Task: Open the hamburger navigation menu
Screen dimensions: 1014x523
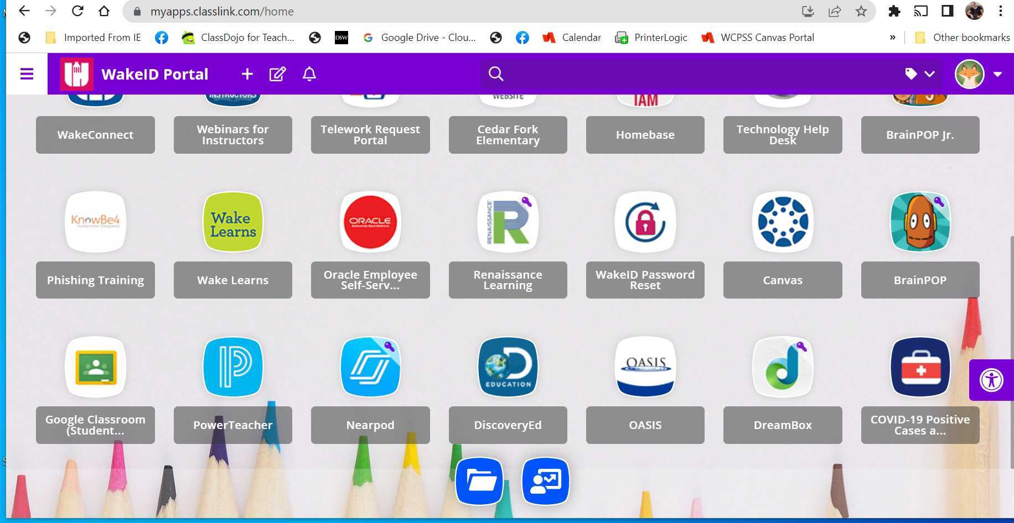Action: [26, 74]
